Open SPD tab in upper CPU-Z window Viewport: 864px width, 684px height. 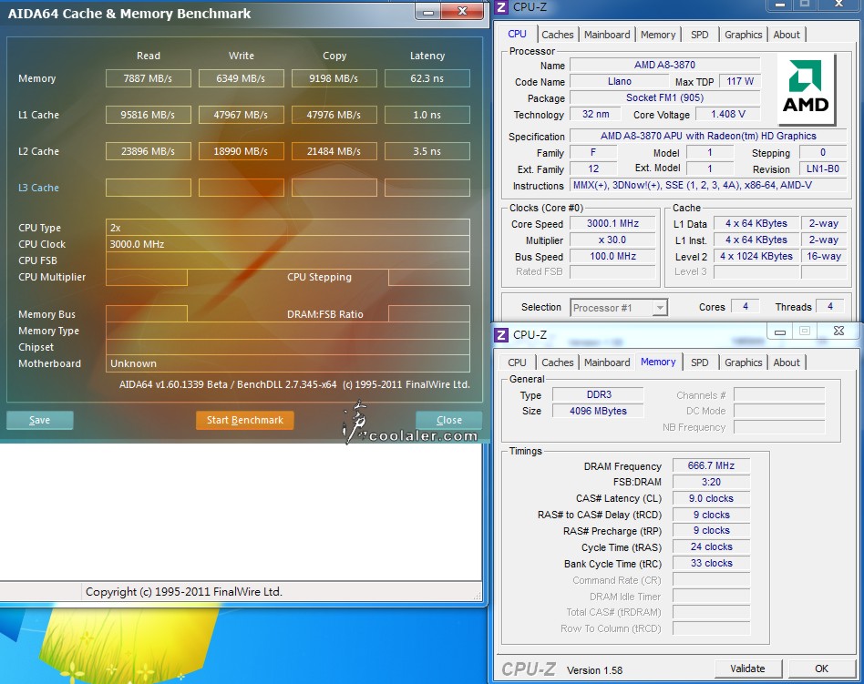coord(699,35)
